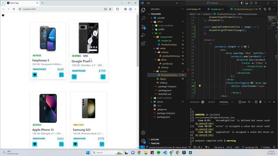The width and height of the screenshot is (278, 156).
Task: Open Run and Debug view
Action: [x=143, y=35]
